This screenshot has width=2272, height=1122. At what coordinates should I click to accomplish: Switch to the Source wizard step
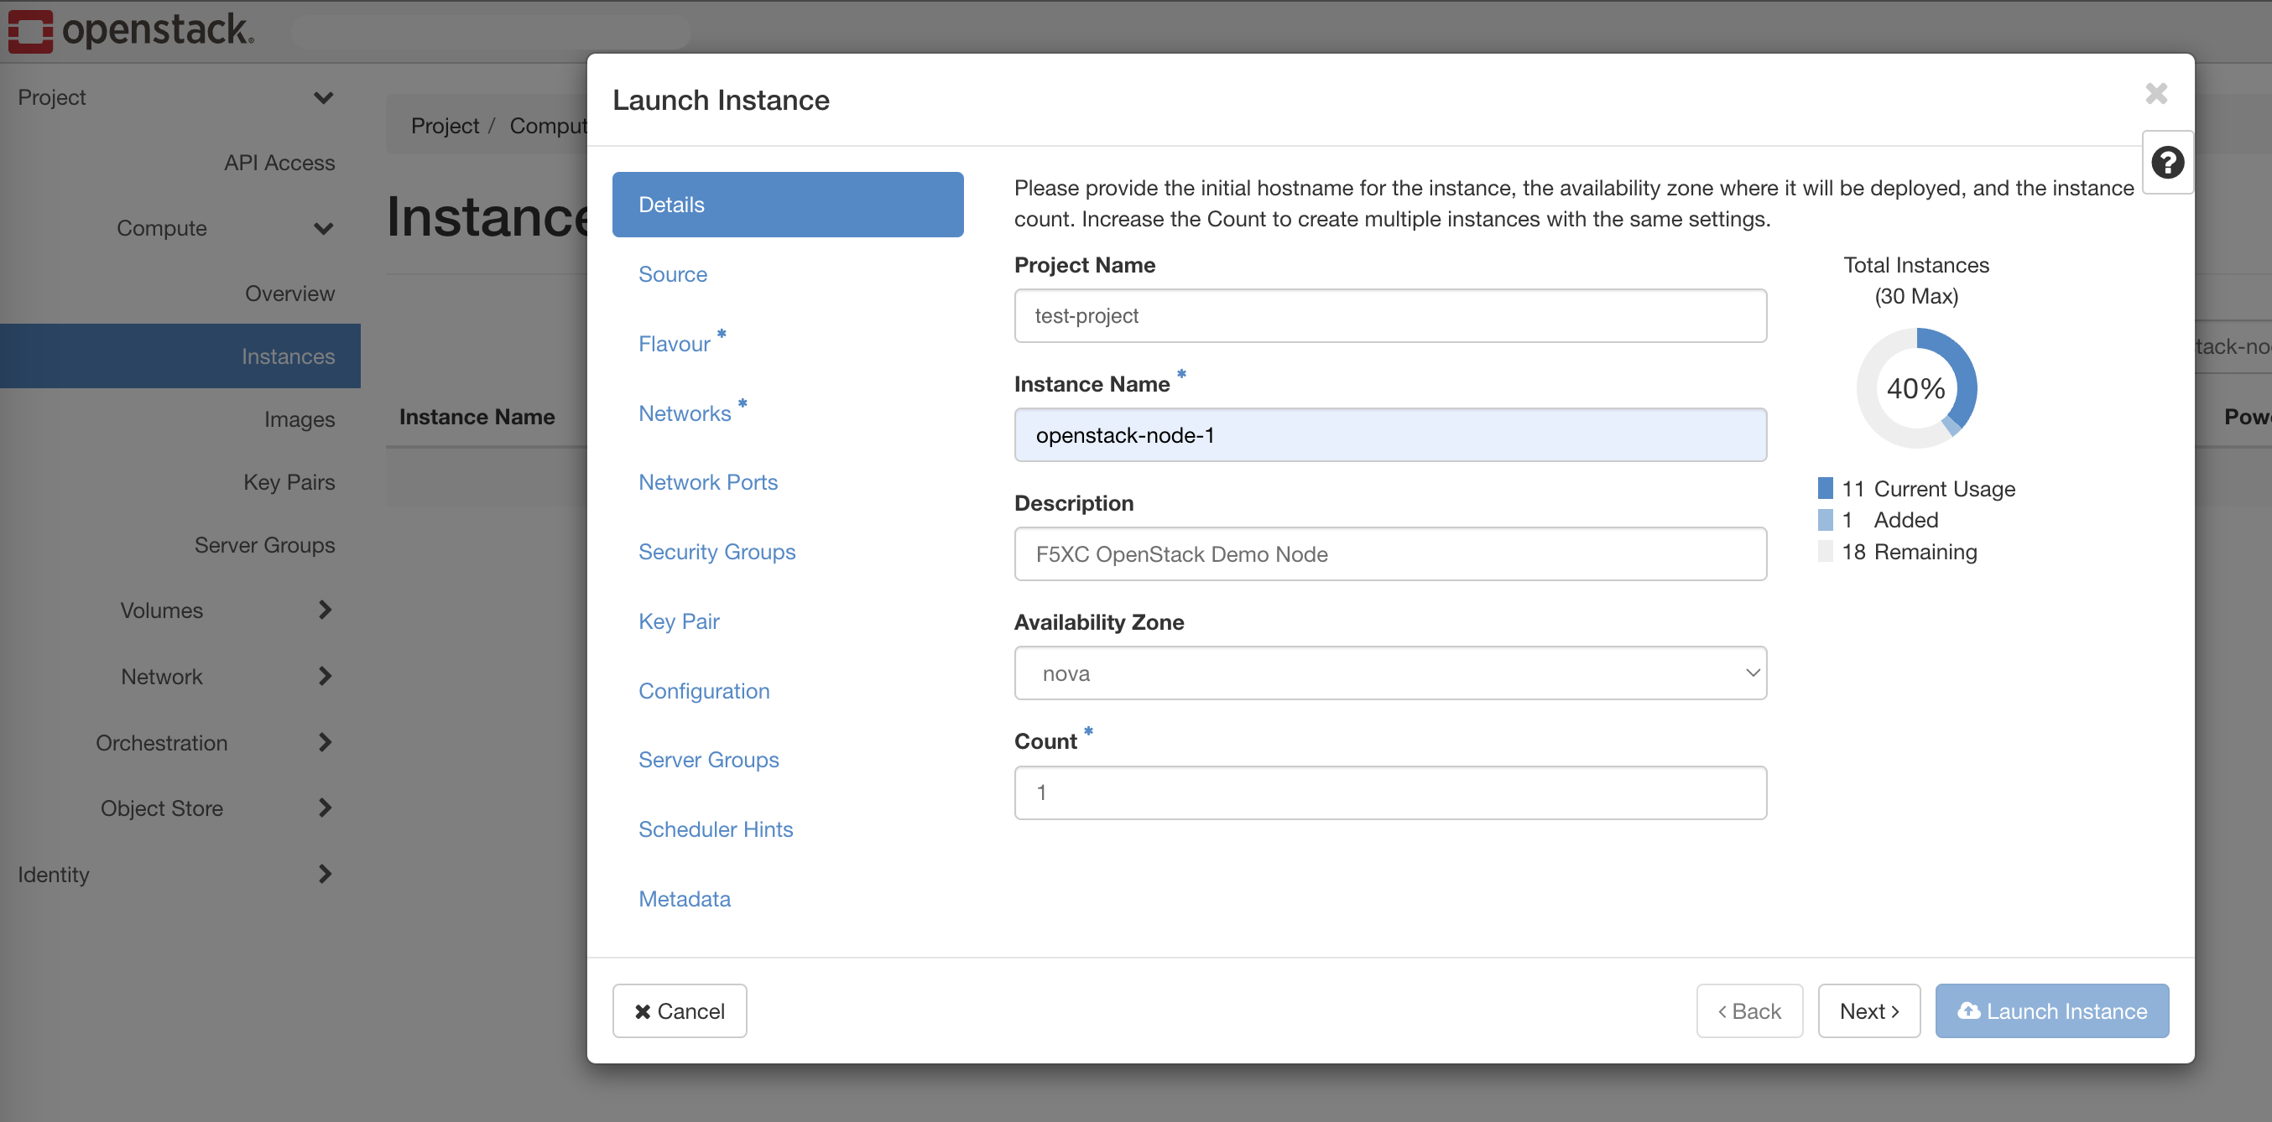(672, 274)
